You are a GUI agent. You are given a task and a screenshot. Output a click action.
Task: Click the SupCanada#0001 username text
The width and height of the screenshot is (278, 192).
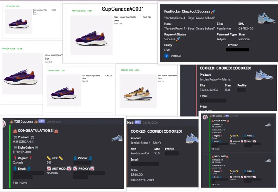[x=123, y=9]
